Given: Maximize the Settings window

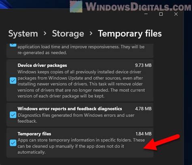Looking at the screenshot, I should click(x=161, y=14).
